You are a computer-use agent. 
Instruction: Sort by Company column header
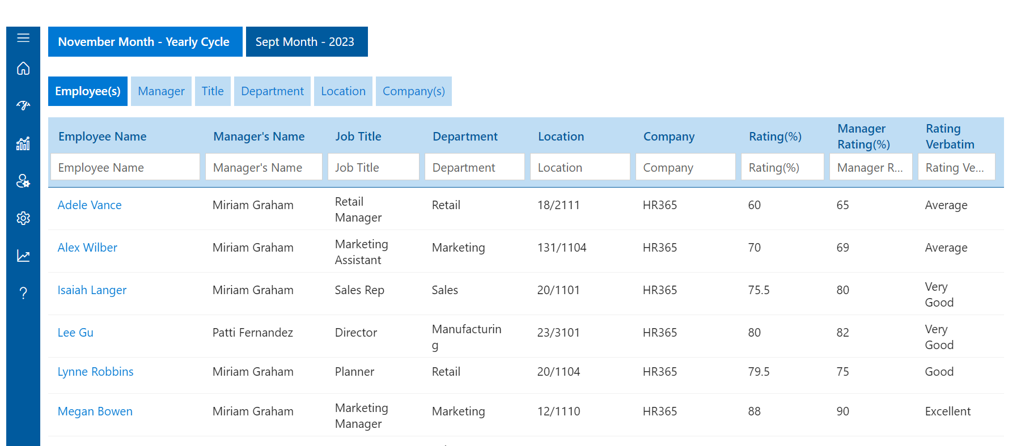(668, 137)
